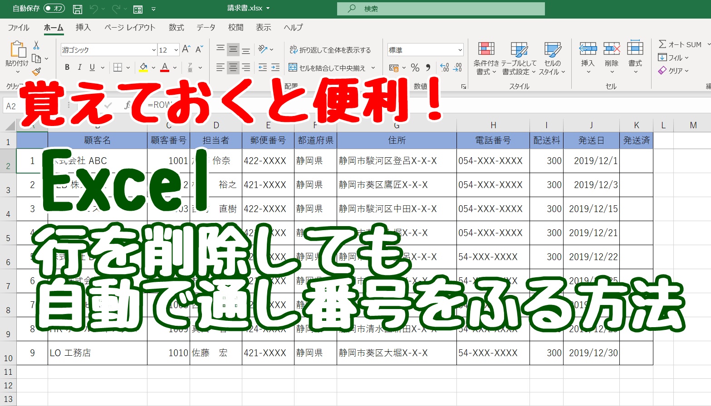The height and width of the screenshot is (406, 711).
Task: Click the 請求書.xlsx file name dropdown
Action: pyautogui.click(x=249, y=9)
